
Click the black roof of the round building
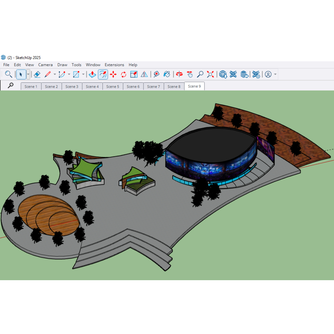212,145
